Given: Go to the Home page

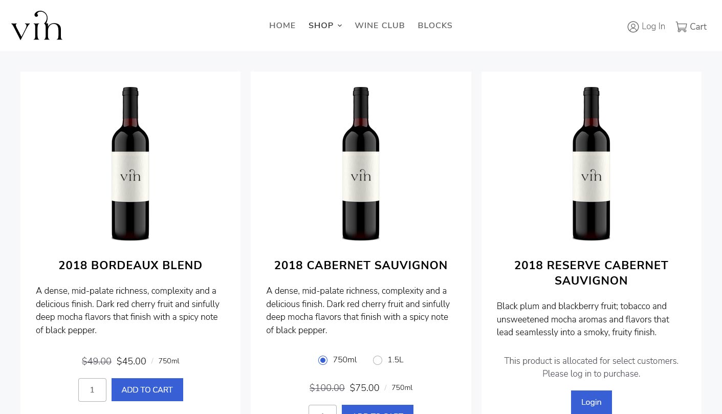Looking at the screenshot, I should [x=282, y=26].
